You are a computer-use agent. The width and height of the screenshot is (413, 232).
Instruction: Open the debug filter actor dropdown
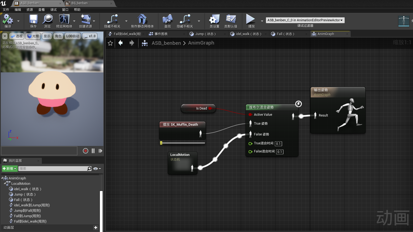[305, 20]
